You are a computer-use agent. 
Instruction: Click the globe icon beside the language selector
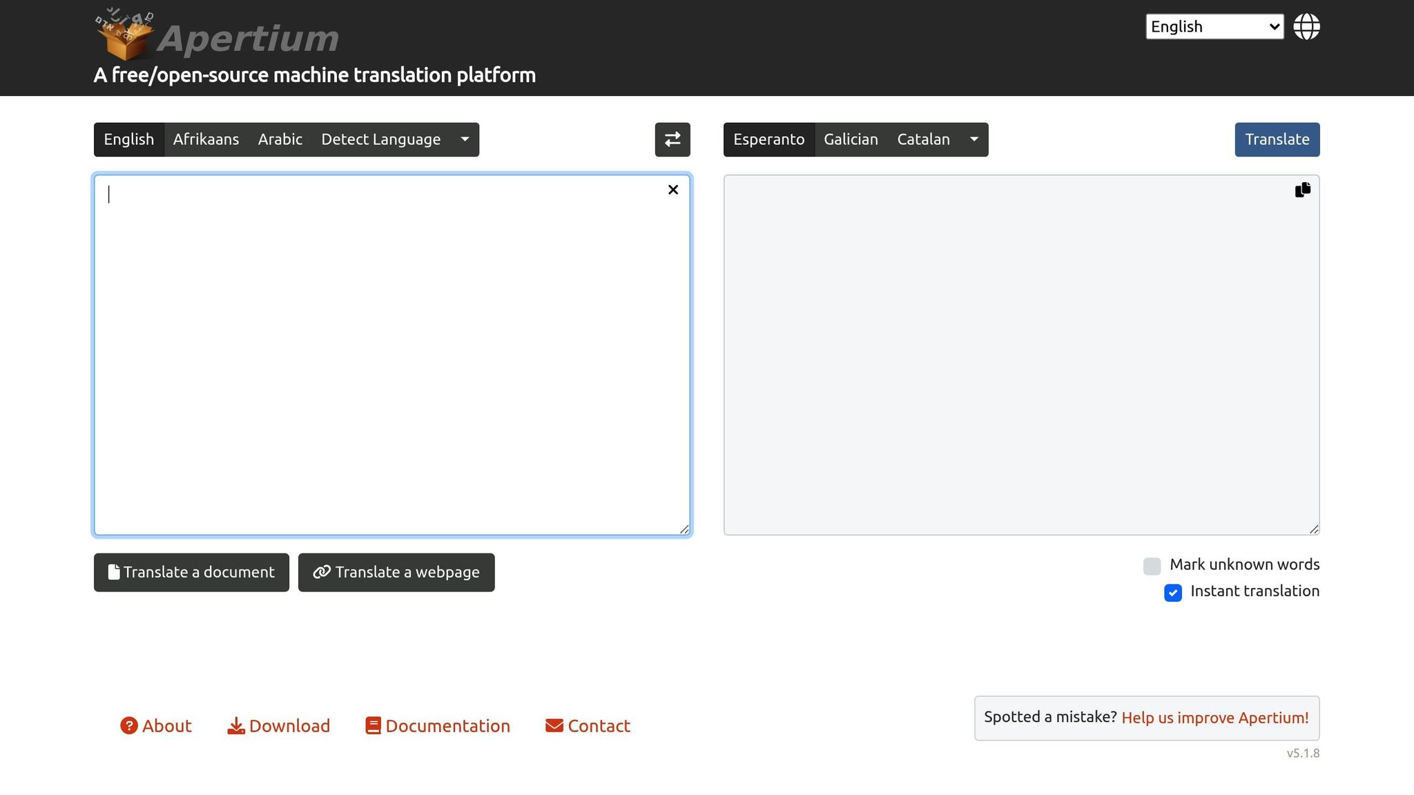point(1306,27)
